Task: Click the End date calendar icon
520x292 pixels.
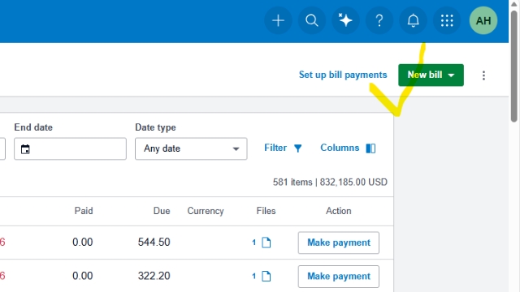Action: click(25, 149)
